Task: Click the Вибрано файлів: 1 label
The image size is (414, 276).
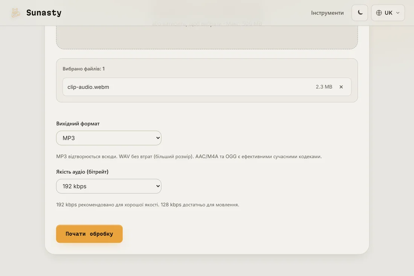Action: (x=84, y=69)
